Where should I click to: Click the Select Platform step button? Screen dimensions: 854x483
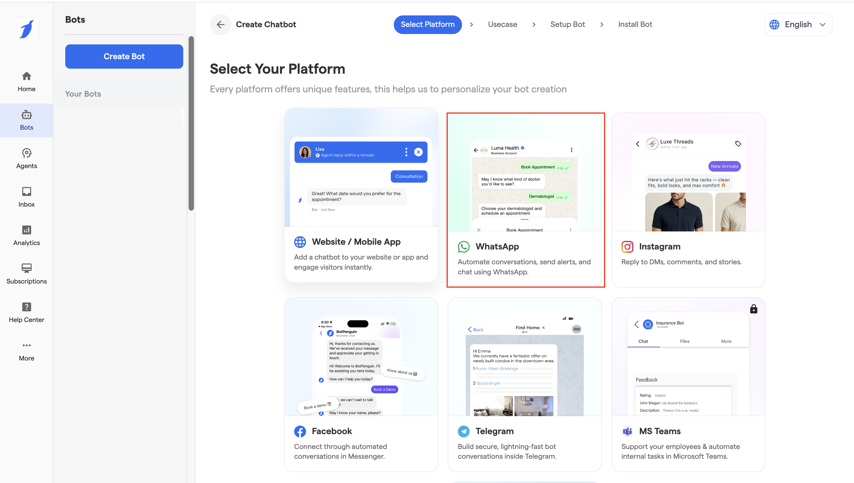tap(427, 25)
